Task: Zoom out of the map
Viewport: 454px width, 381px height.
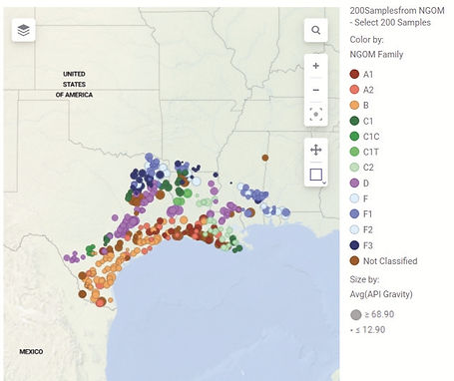Action: [316, 90]
